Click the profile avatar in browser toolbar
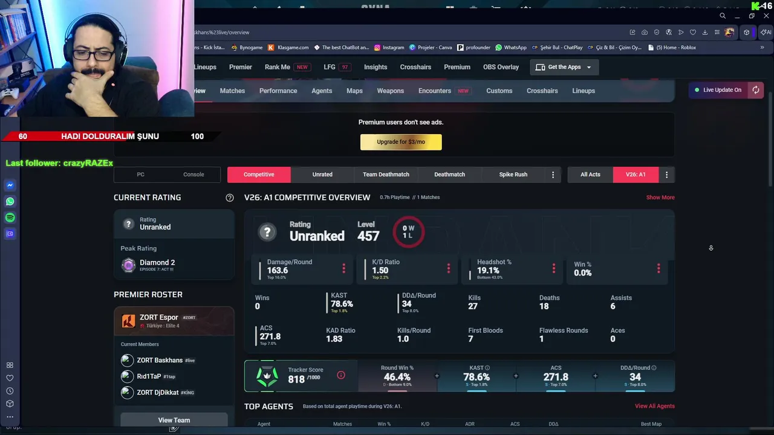 click(x=730, y=32)
